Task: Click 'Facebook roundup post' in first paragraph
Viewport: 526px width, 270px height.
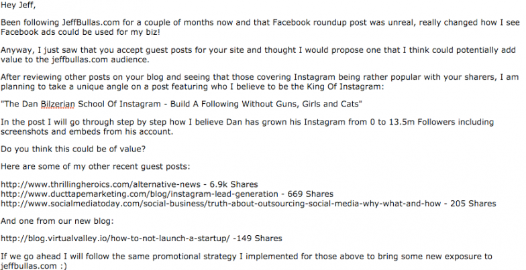Action: (x=310, y=23)
